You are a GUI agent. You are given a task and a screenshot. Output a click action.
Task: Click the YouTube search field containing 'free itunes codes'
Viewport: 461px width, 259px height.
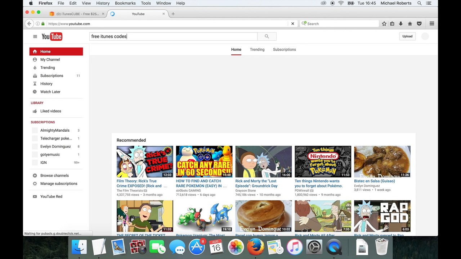coord(173,36)
